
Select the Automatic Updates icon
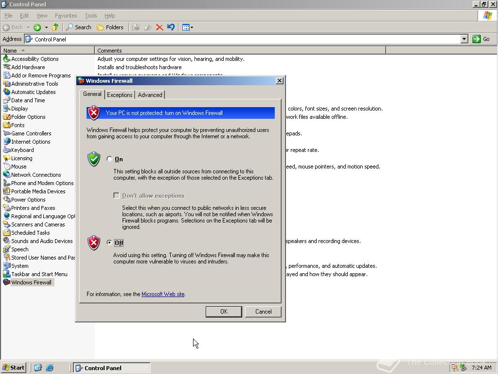coord(6,92)
